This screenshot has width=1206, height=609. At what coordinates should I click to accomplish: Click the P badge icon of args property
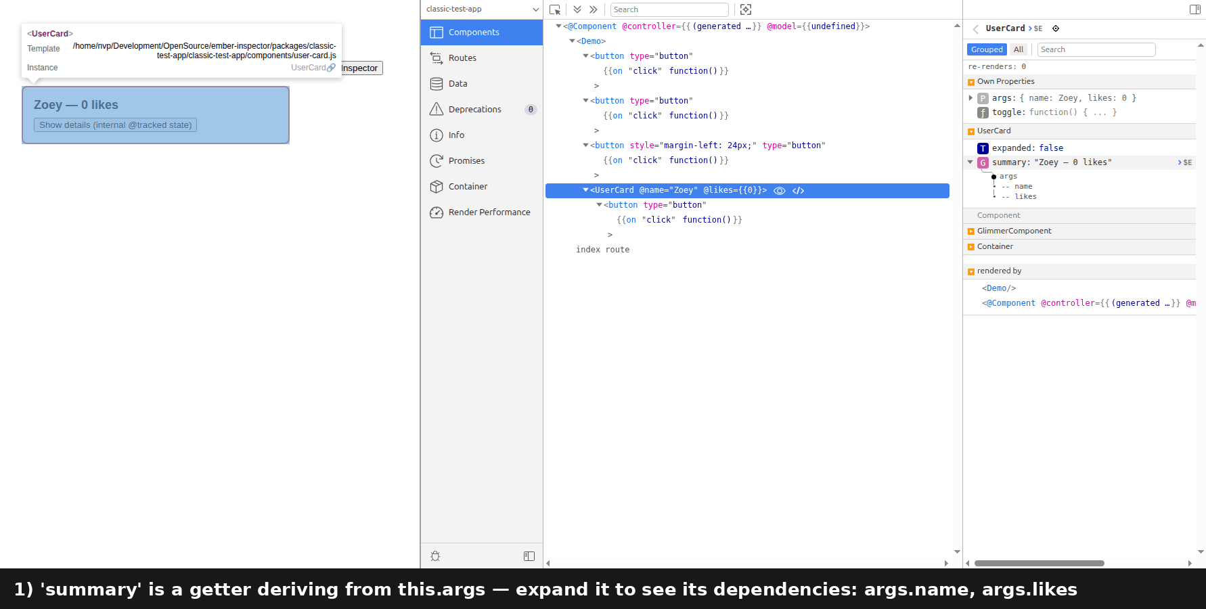pos(983,99)
